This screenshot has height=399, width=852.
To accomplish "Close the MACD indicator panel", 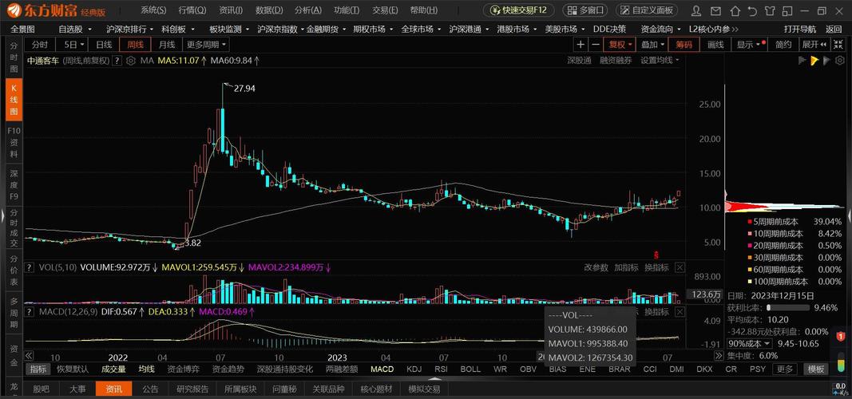I will tap(680, 311).
